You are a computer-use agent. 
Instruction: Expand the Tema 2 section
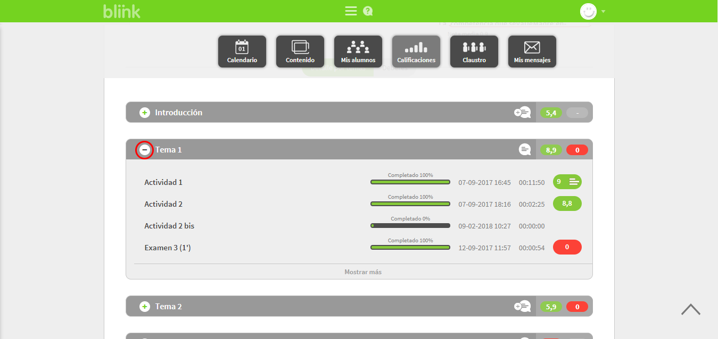(145, 307)
